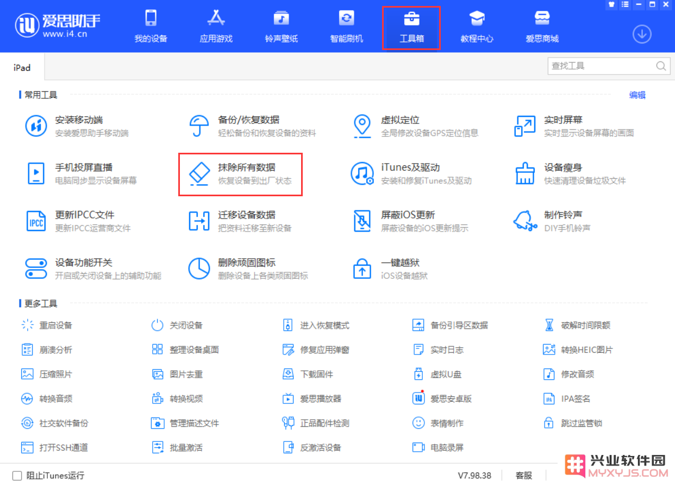
Task: Open 崩溃分析 tool
Action: (x=47, y=350)
